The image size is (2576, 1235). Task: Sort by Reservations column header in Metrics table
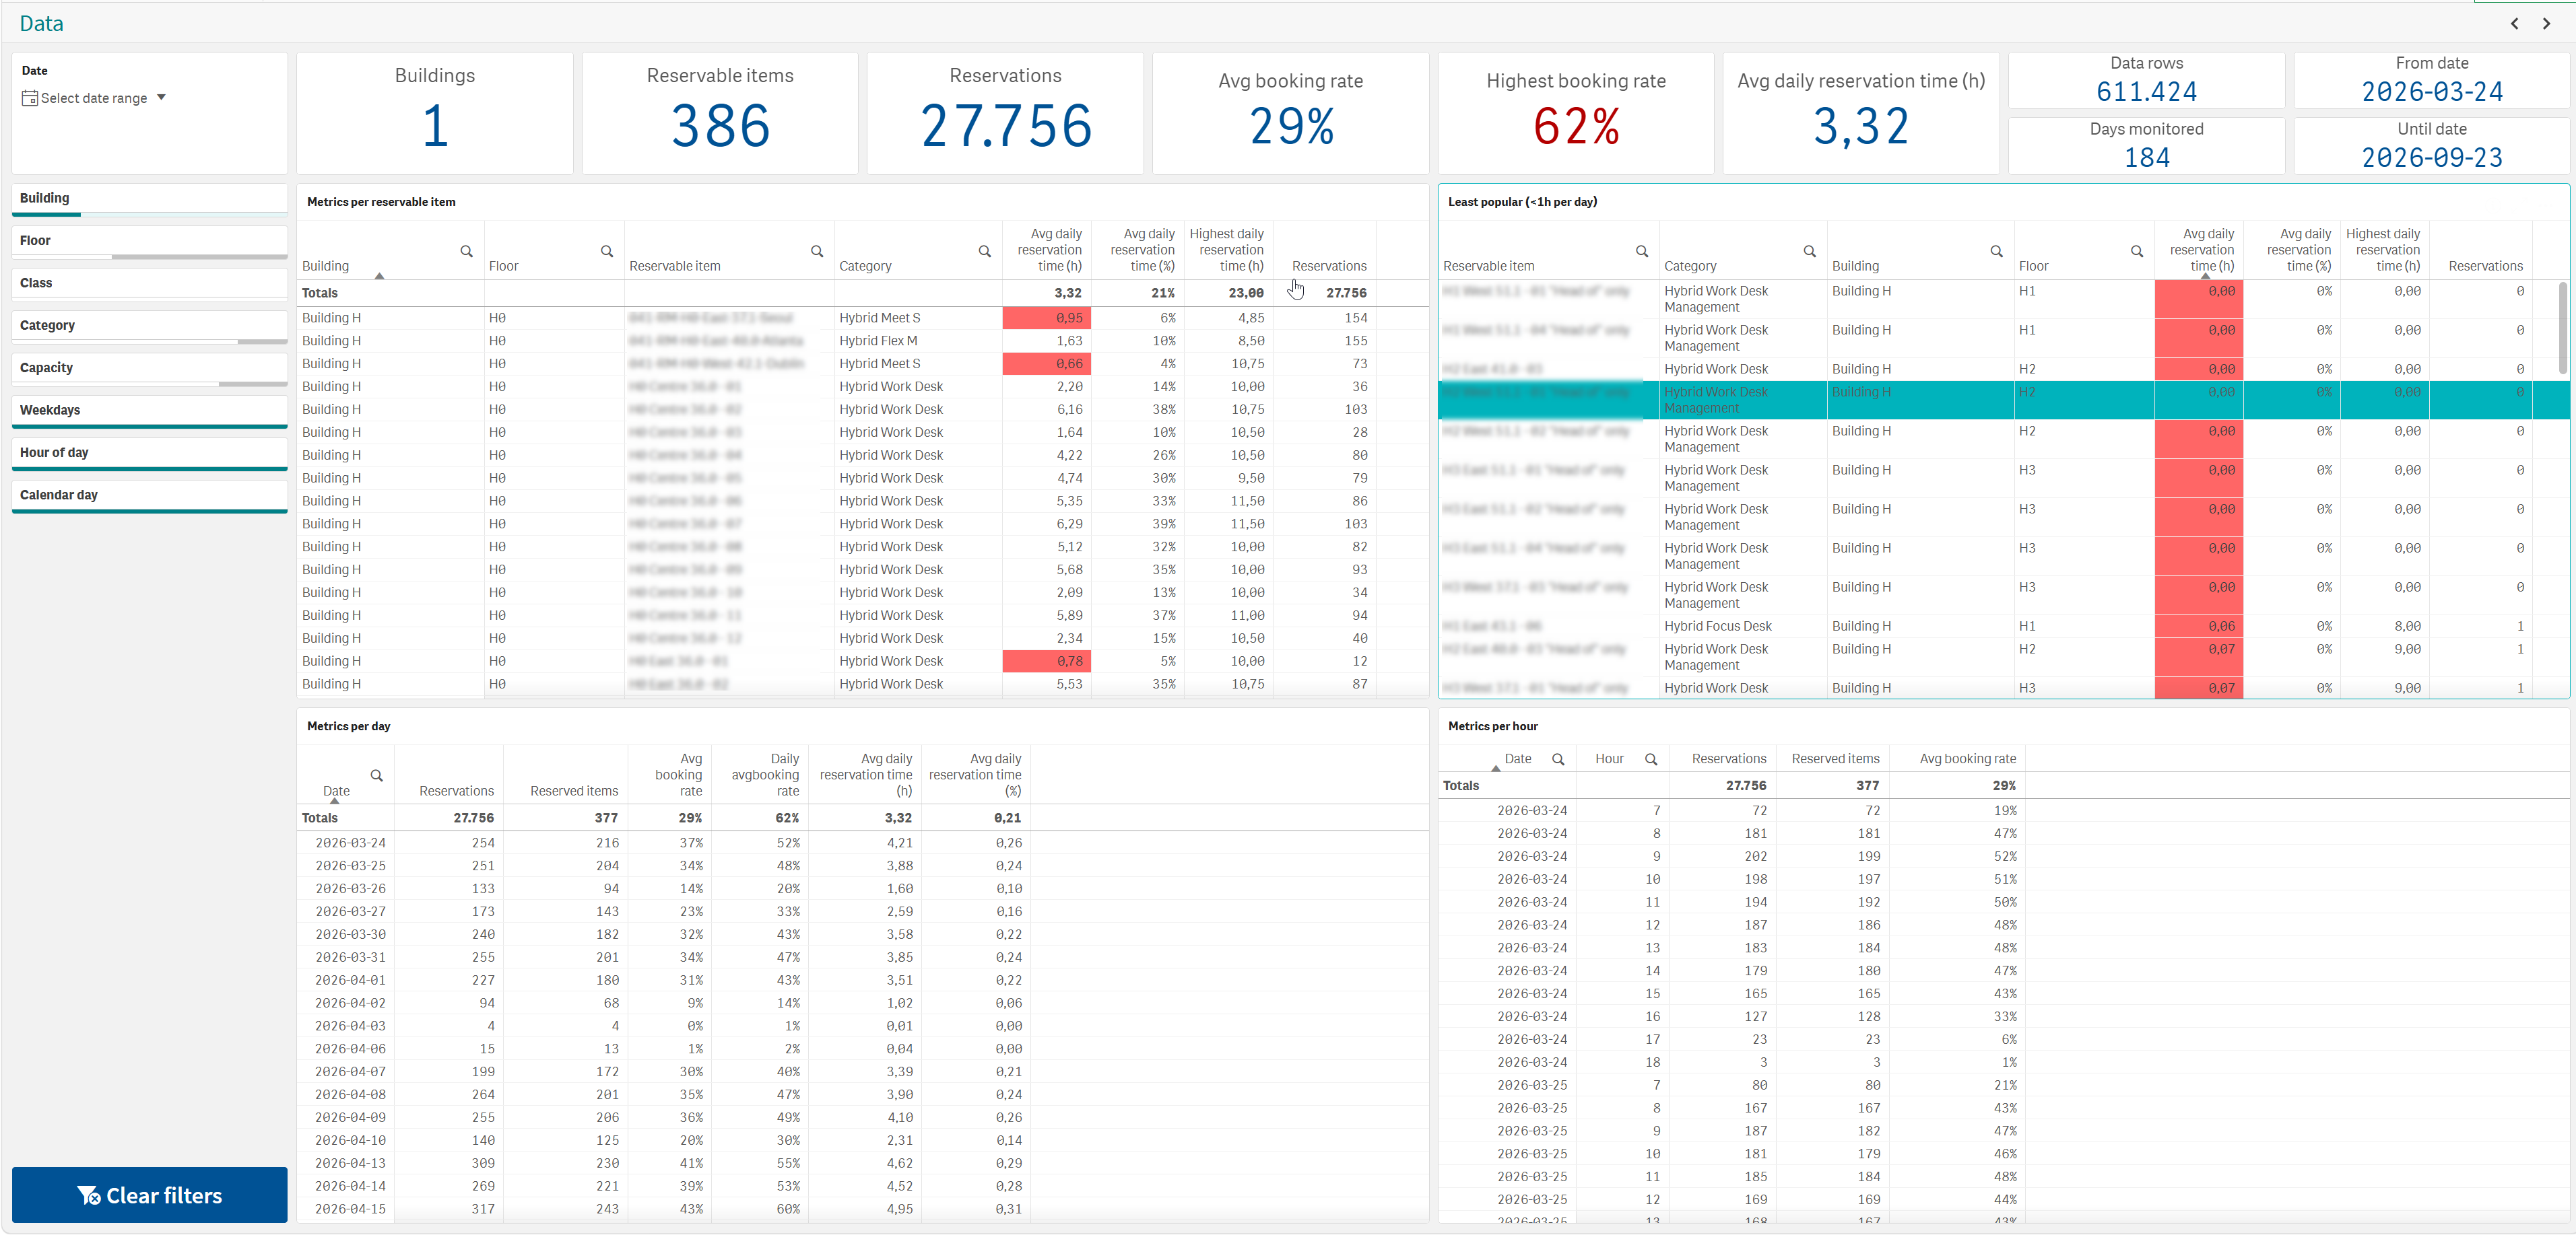pyautogui.click(x=1328, y=266)
